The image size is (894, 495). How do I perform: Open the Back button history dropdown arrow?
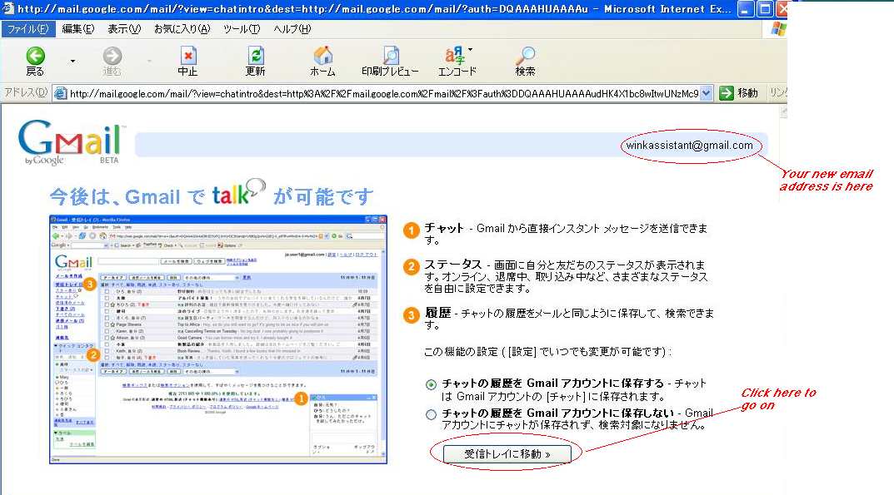tap(72, 61)
